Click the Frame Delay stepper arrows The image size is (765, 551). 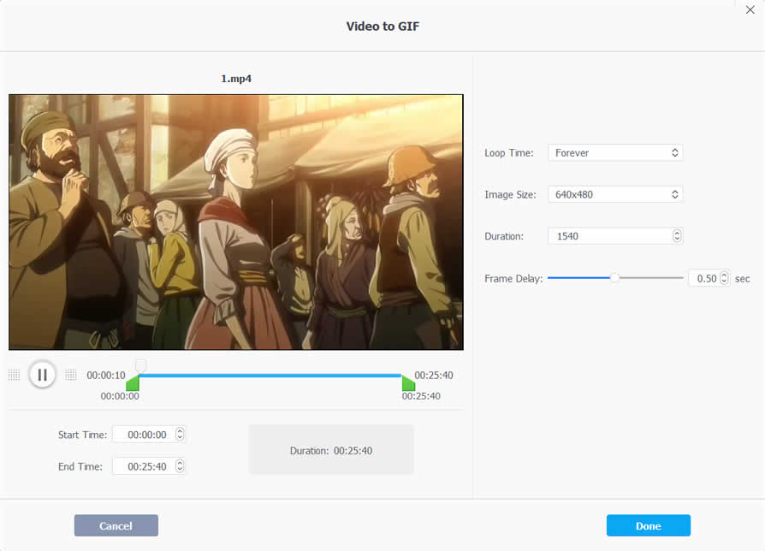pyautogui.click(x=724, y=278)
